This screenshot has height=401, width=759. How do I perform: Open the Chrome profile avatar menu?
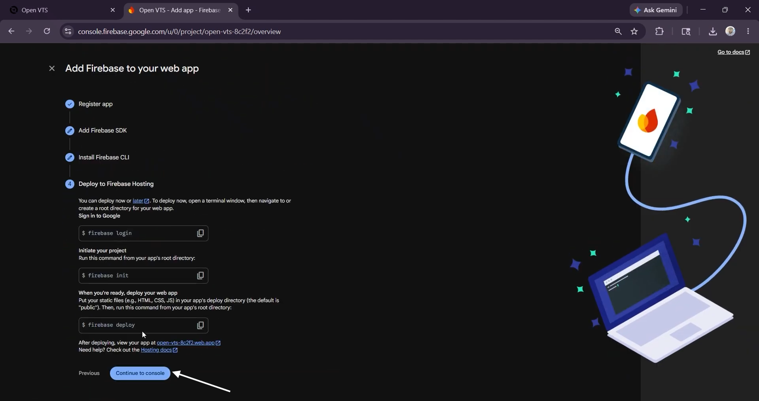(731, 31)
